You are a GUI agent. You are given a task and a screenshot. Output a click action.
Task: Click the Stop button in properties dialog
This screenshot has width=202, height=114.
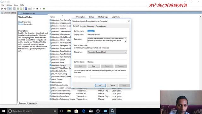94,66
